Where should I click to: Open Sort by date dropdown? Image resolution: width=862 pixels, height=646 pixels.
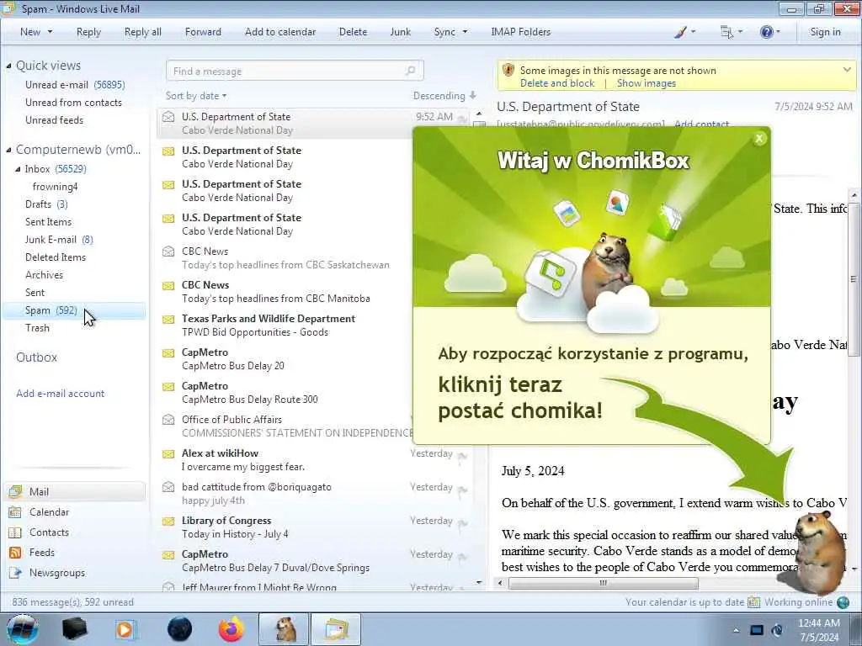click(x=196, y=96)
